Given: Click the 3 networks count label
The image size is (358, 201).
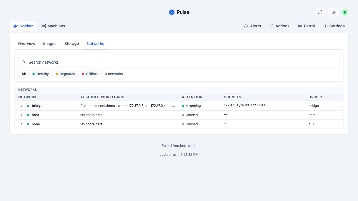Looking at the screenshot, I should pyautogui.click(x=114, y=74).
